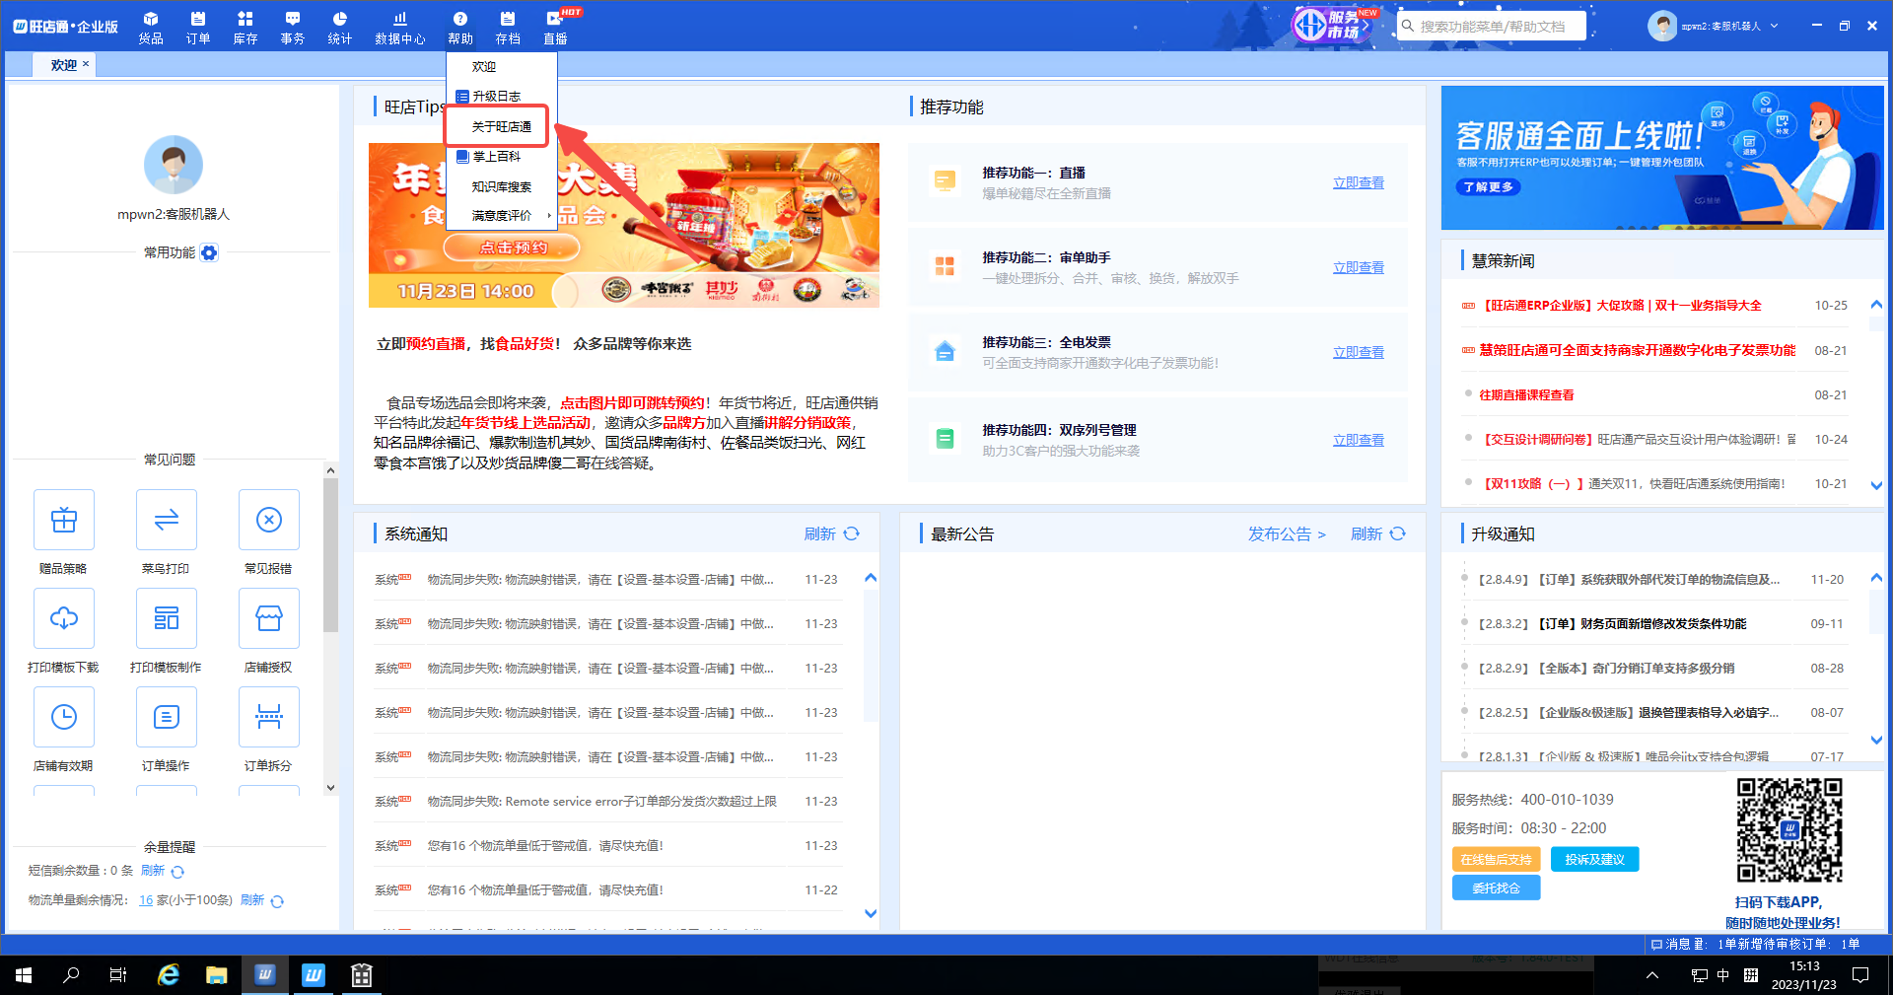Open the 菜鸟打印 shortcut icon
The image size is (1893, 995).
[x=167, y=520]
